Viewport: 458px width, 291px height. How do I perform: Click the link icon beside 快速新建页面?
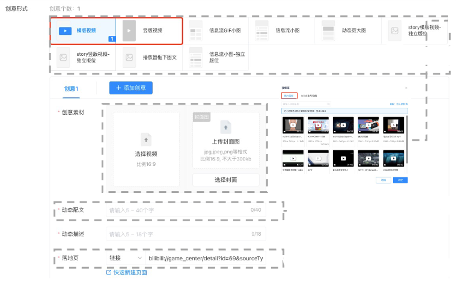coord(109,272)
